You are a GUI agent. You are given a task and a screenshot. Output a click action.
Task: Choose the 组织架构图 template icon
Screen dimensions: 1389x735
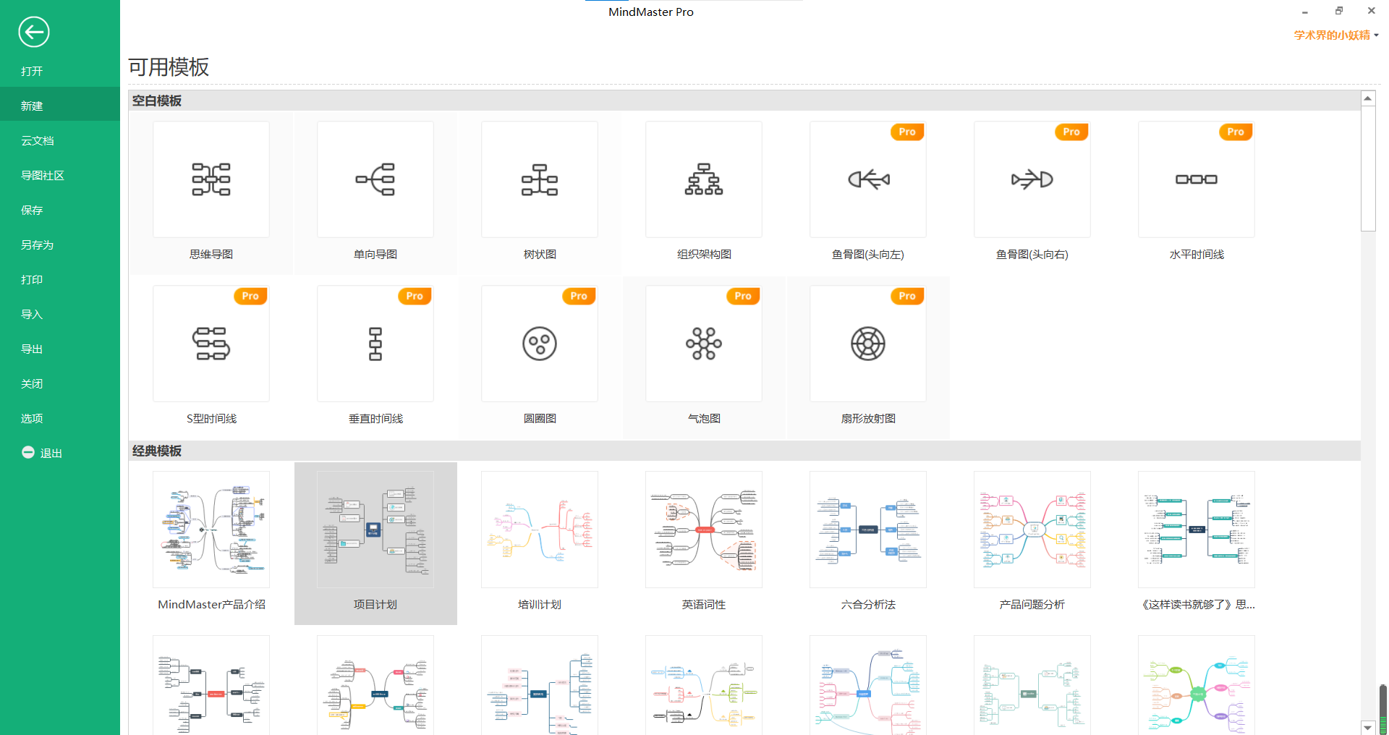[x=704, y=179]
